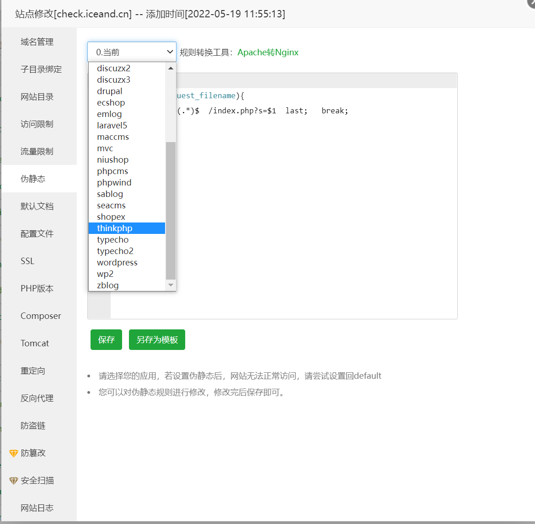Choose discuzx3 from the list
The width and height of the screenshot is (535, 524).
(x=113, y=79)
